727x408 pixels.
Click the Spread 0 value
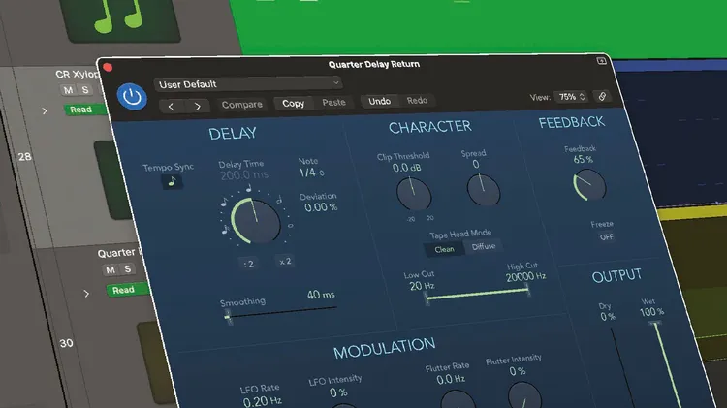(x=476, y=164)
